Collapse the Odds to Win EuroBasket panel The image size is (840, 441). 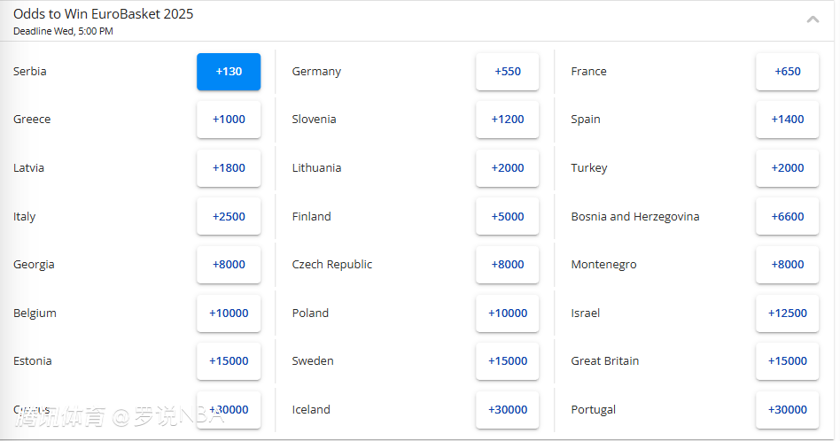(x=813, y=19)
